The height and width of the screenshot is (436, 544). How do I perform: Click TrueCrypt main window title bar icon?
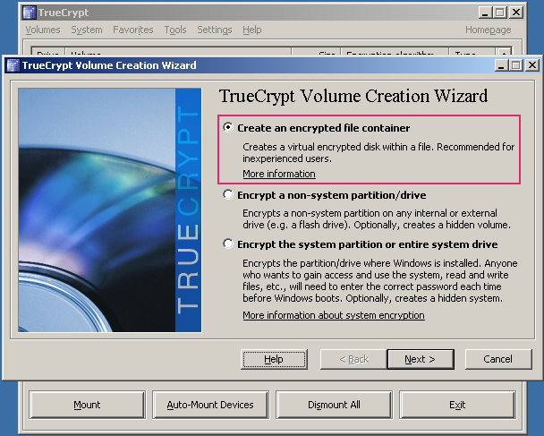30,13
